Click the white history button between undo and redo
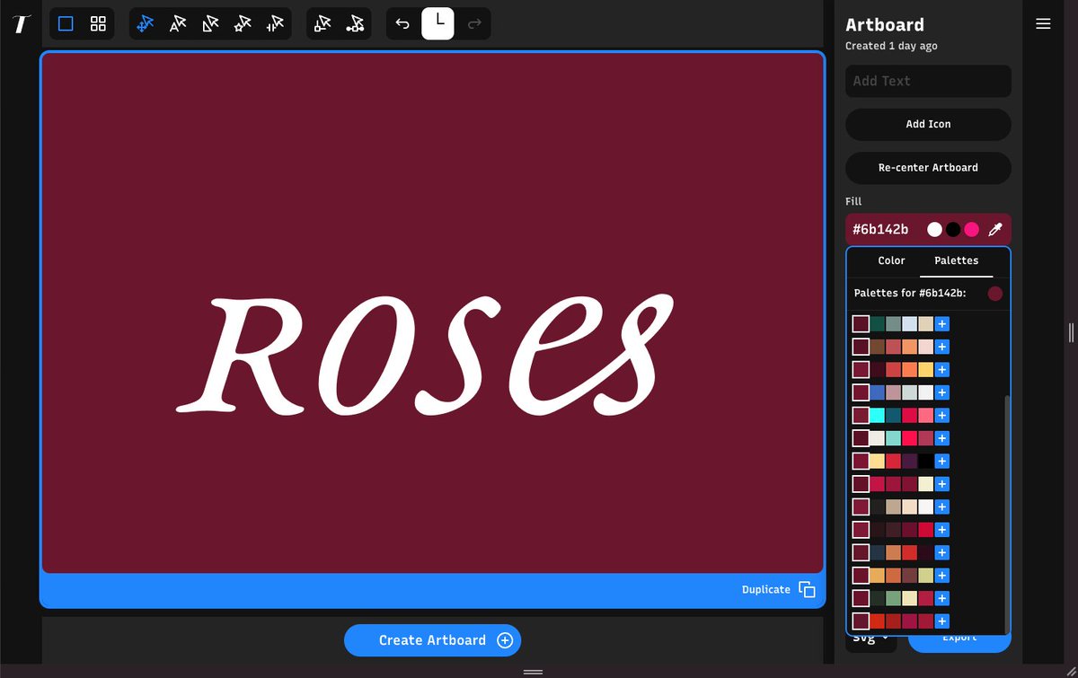The height and width of the screenshot is (678, 1078). click(x=437, y=23)
